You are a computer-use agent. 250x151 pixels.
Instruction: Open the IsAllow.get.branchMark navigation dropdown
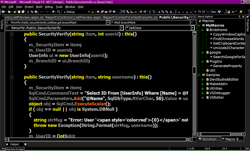click(108, 23)
